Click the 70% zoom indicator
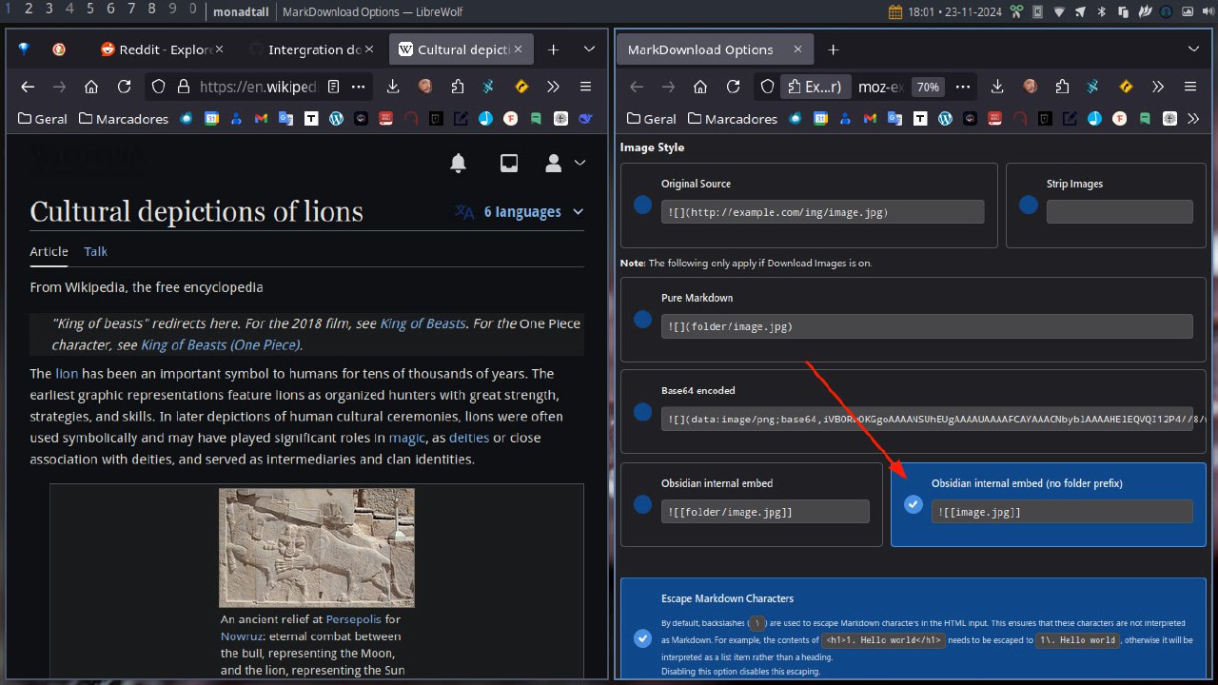Viewport: 1218px width, 685px height. click(x=927, y=87)
